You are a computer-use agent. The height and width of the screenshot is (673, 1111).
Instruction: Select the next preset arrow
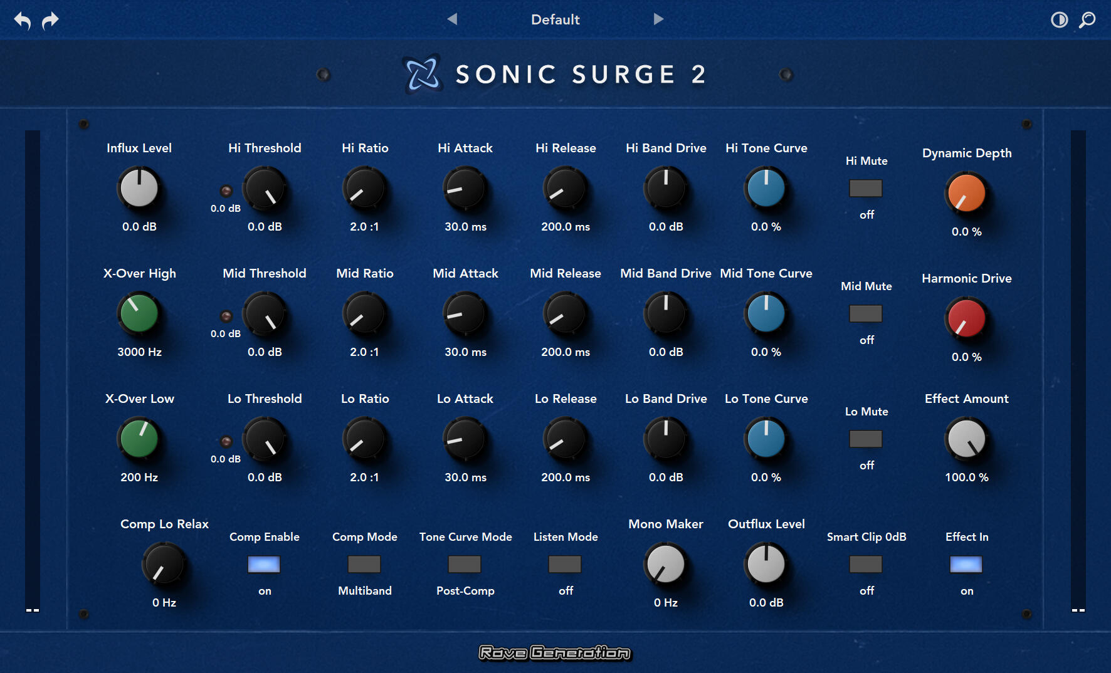[658, 19]
